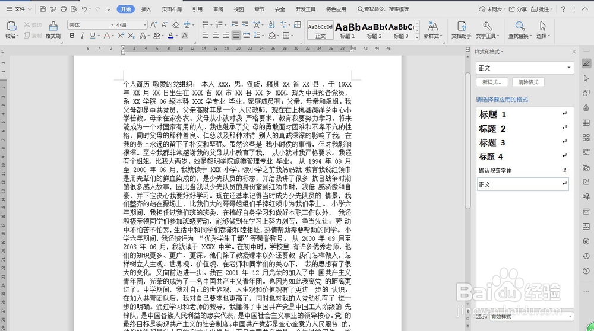Image resolution: width=594 pixels, height=331 pixels.
Task: Open the 正文 style combo box in pane
Action: tap(525, 68)
